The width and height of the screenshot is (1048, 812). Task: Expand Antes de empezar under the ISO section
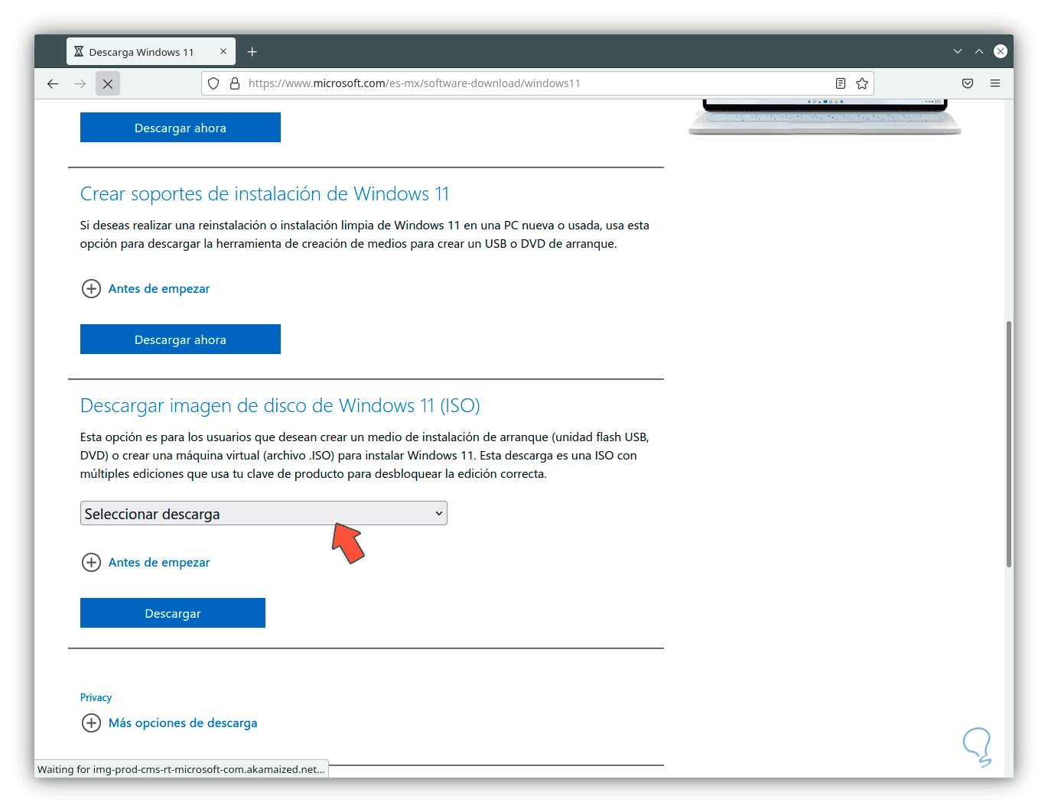tap(145, 562)
